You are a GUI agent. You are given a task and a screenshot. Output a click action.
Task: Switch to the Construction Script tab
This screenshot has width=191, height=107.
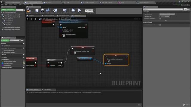coord(49,16)
